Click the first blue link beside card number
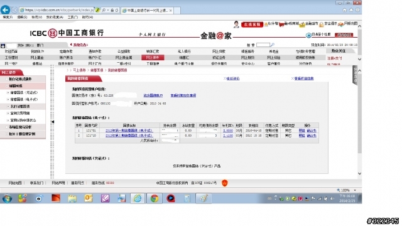 (x=153, y=95)
